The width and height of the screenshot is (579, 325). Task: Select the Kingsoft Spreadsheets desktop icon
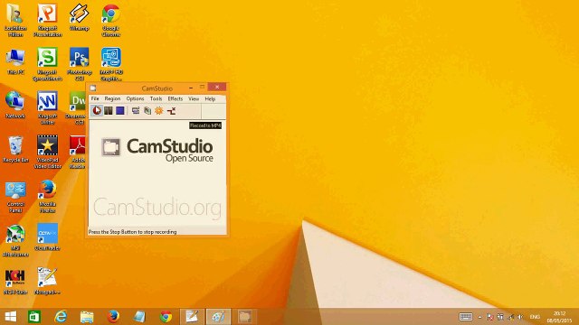click(48, 64)
